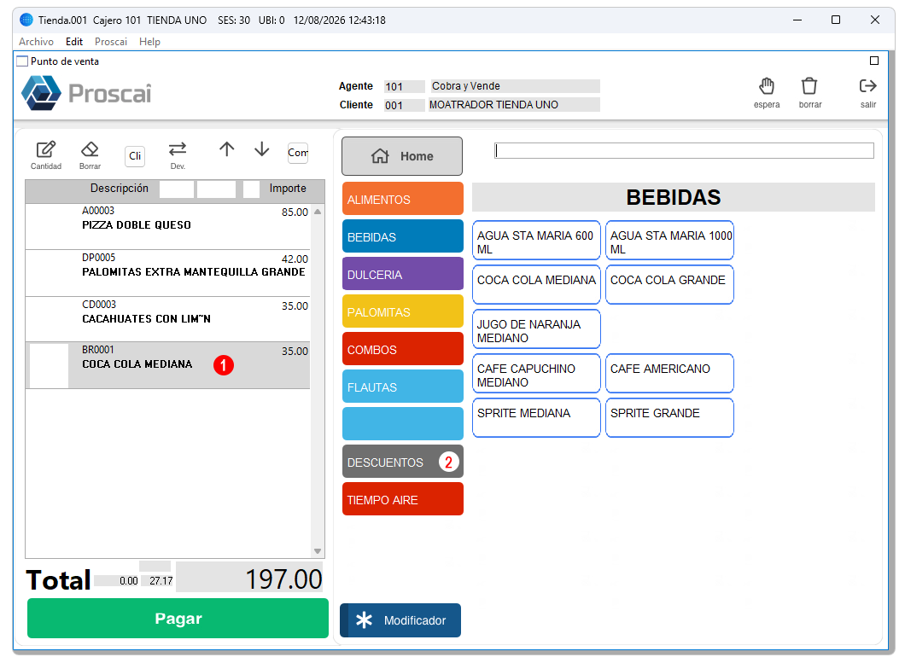Open the Archivo menu
The width and height of the screenshot is (905, 663).
[x=36, y=42]
